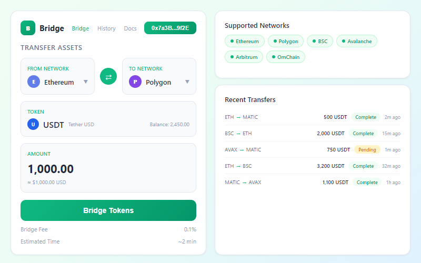Click the Balance: 2,450.00 text
Viewport: 421px width, 263px height.
(169, 125)
